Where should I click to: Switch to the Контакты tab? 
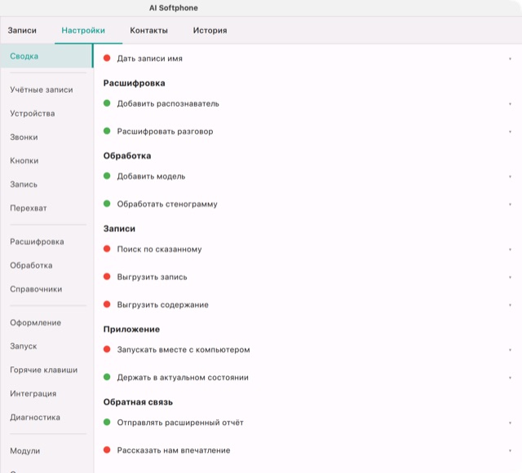(x=148, y=30)
